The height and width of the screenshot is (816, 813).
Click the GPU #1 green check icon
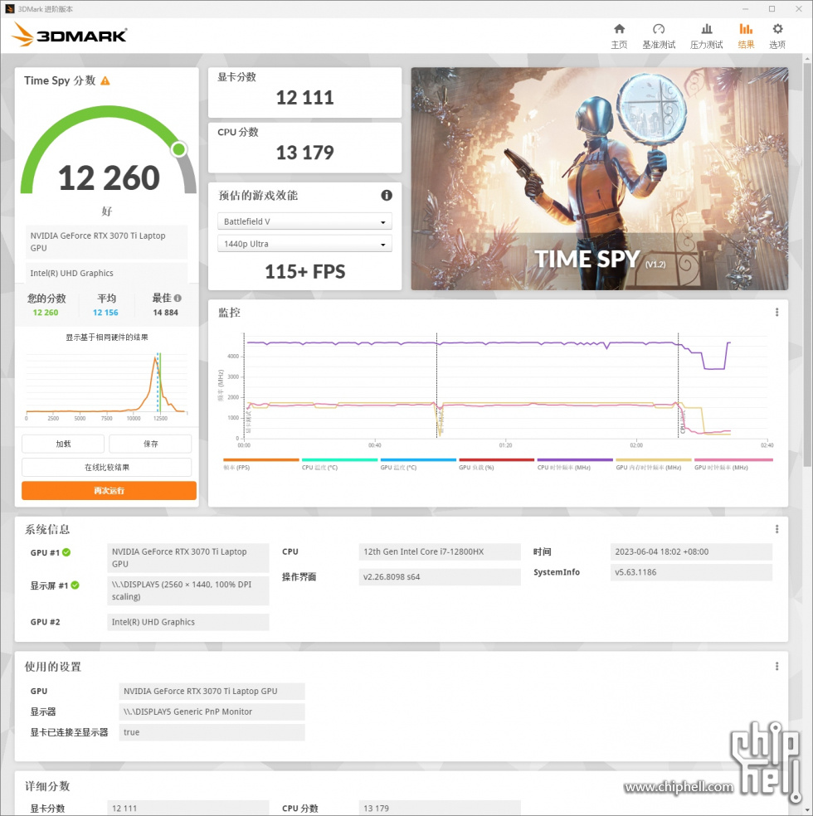pyautogui.click(x=66, y=552)
